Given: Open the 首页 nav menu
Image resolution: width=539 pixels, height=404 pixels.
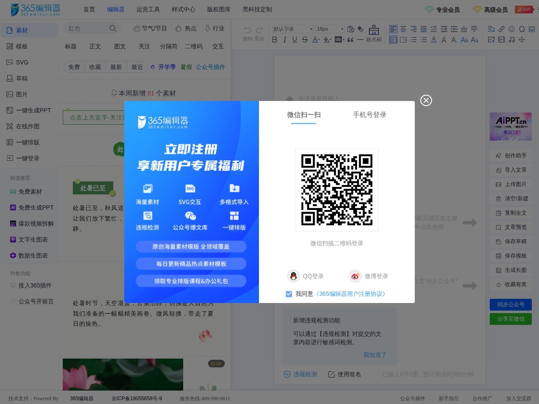Looking at the screenshot, I should pyautogui.click(x=89, y=9).
